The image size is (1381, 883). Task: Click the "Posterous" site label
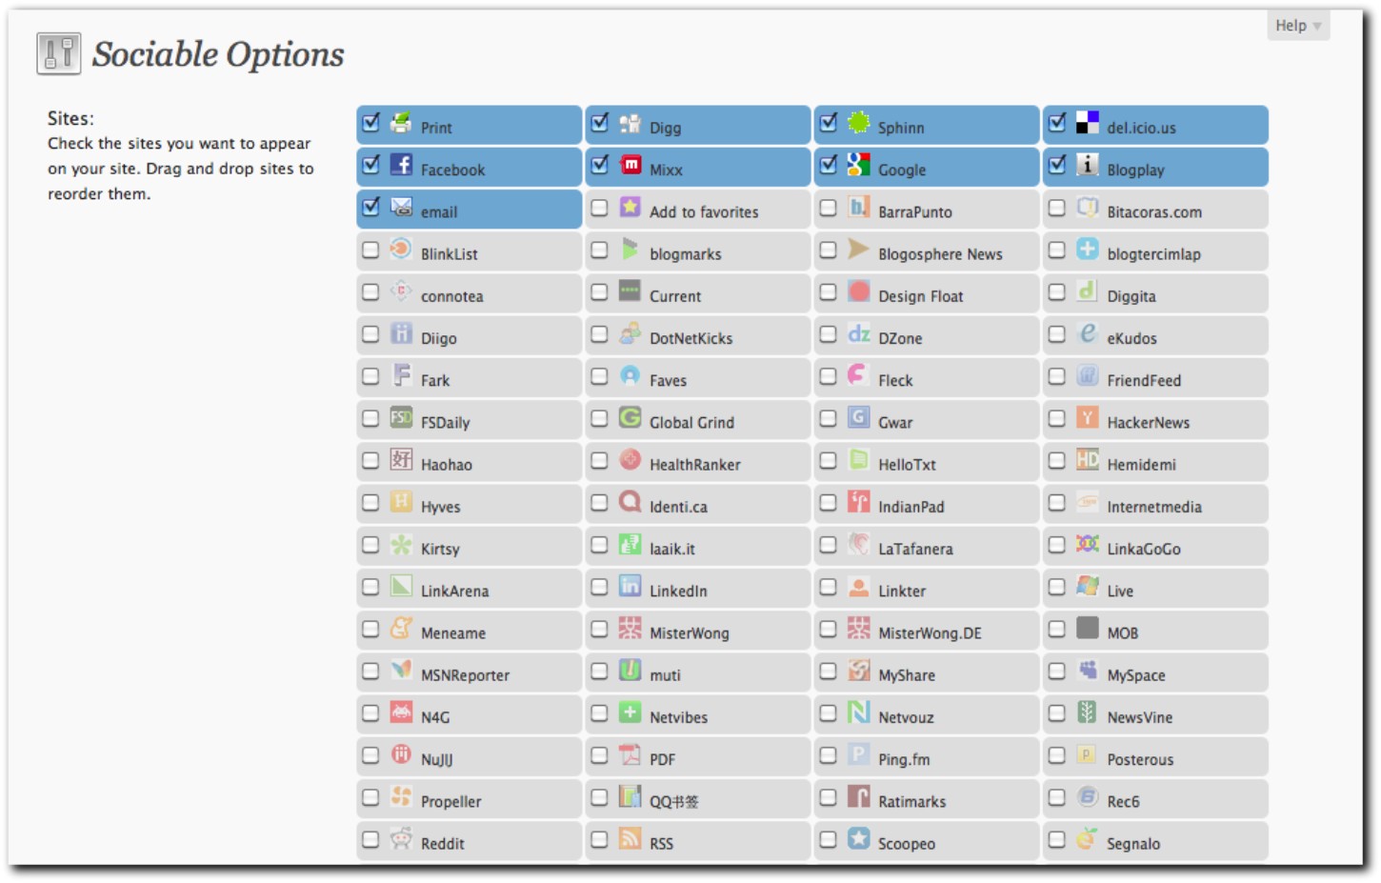click(x=1140, y=760)
